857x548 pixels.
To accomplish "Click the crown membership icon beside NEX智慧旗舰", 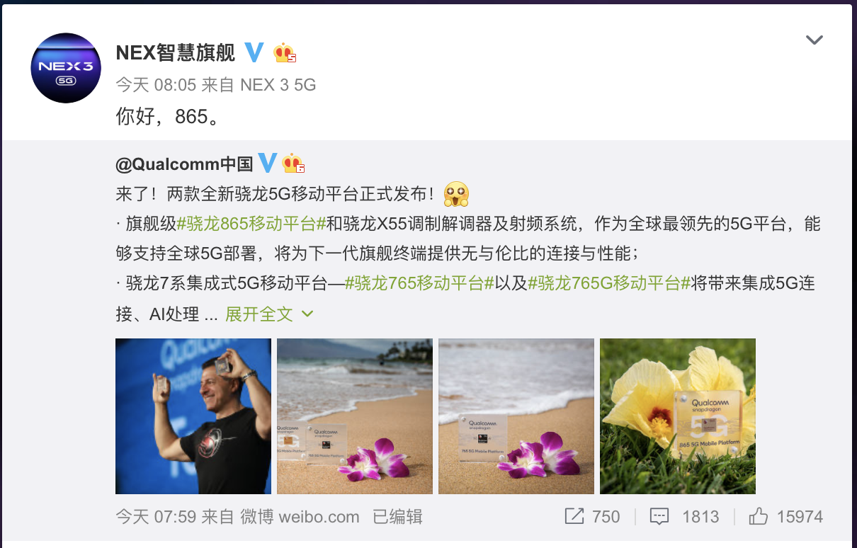I will pyautogui.click(x=285, y=52).
